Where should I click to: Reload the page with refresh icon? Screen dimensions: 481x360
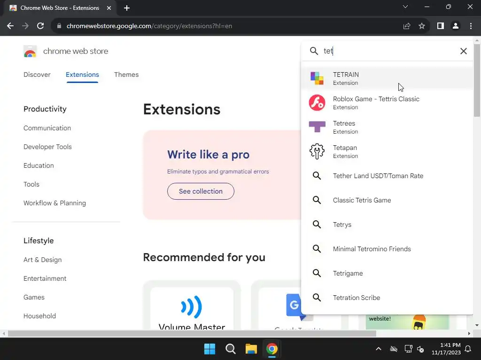40,26
